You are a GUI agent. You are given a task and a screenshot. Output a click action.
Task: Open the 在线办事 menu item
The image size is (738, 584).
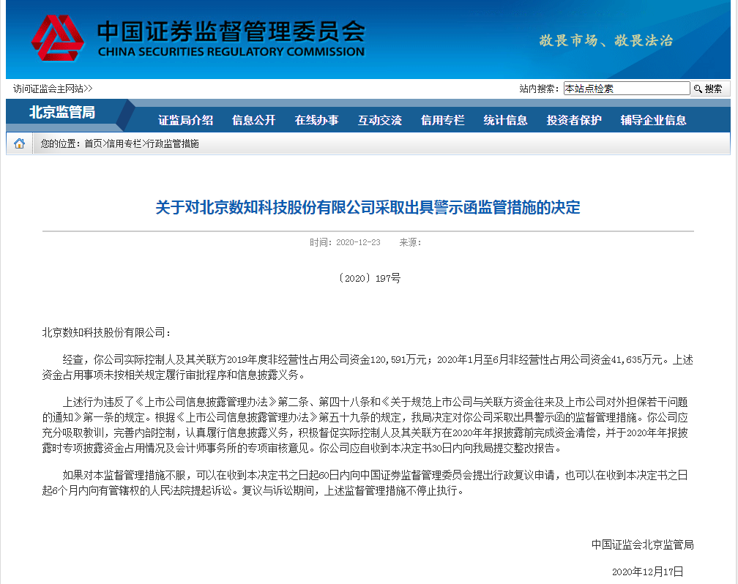click(x=317, y=121)
